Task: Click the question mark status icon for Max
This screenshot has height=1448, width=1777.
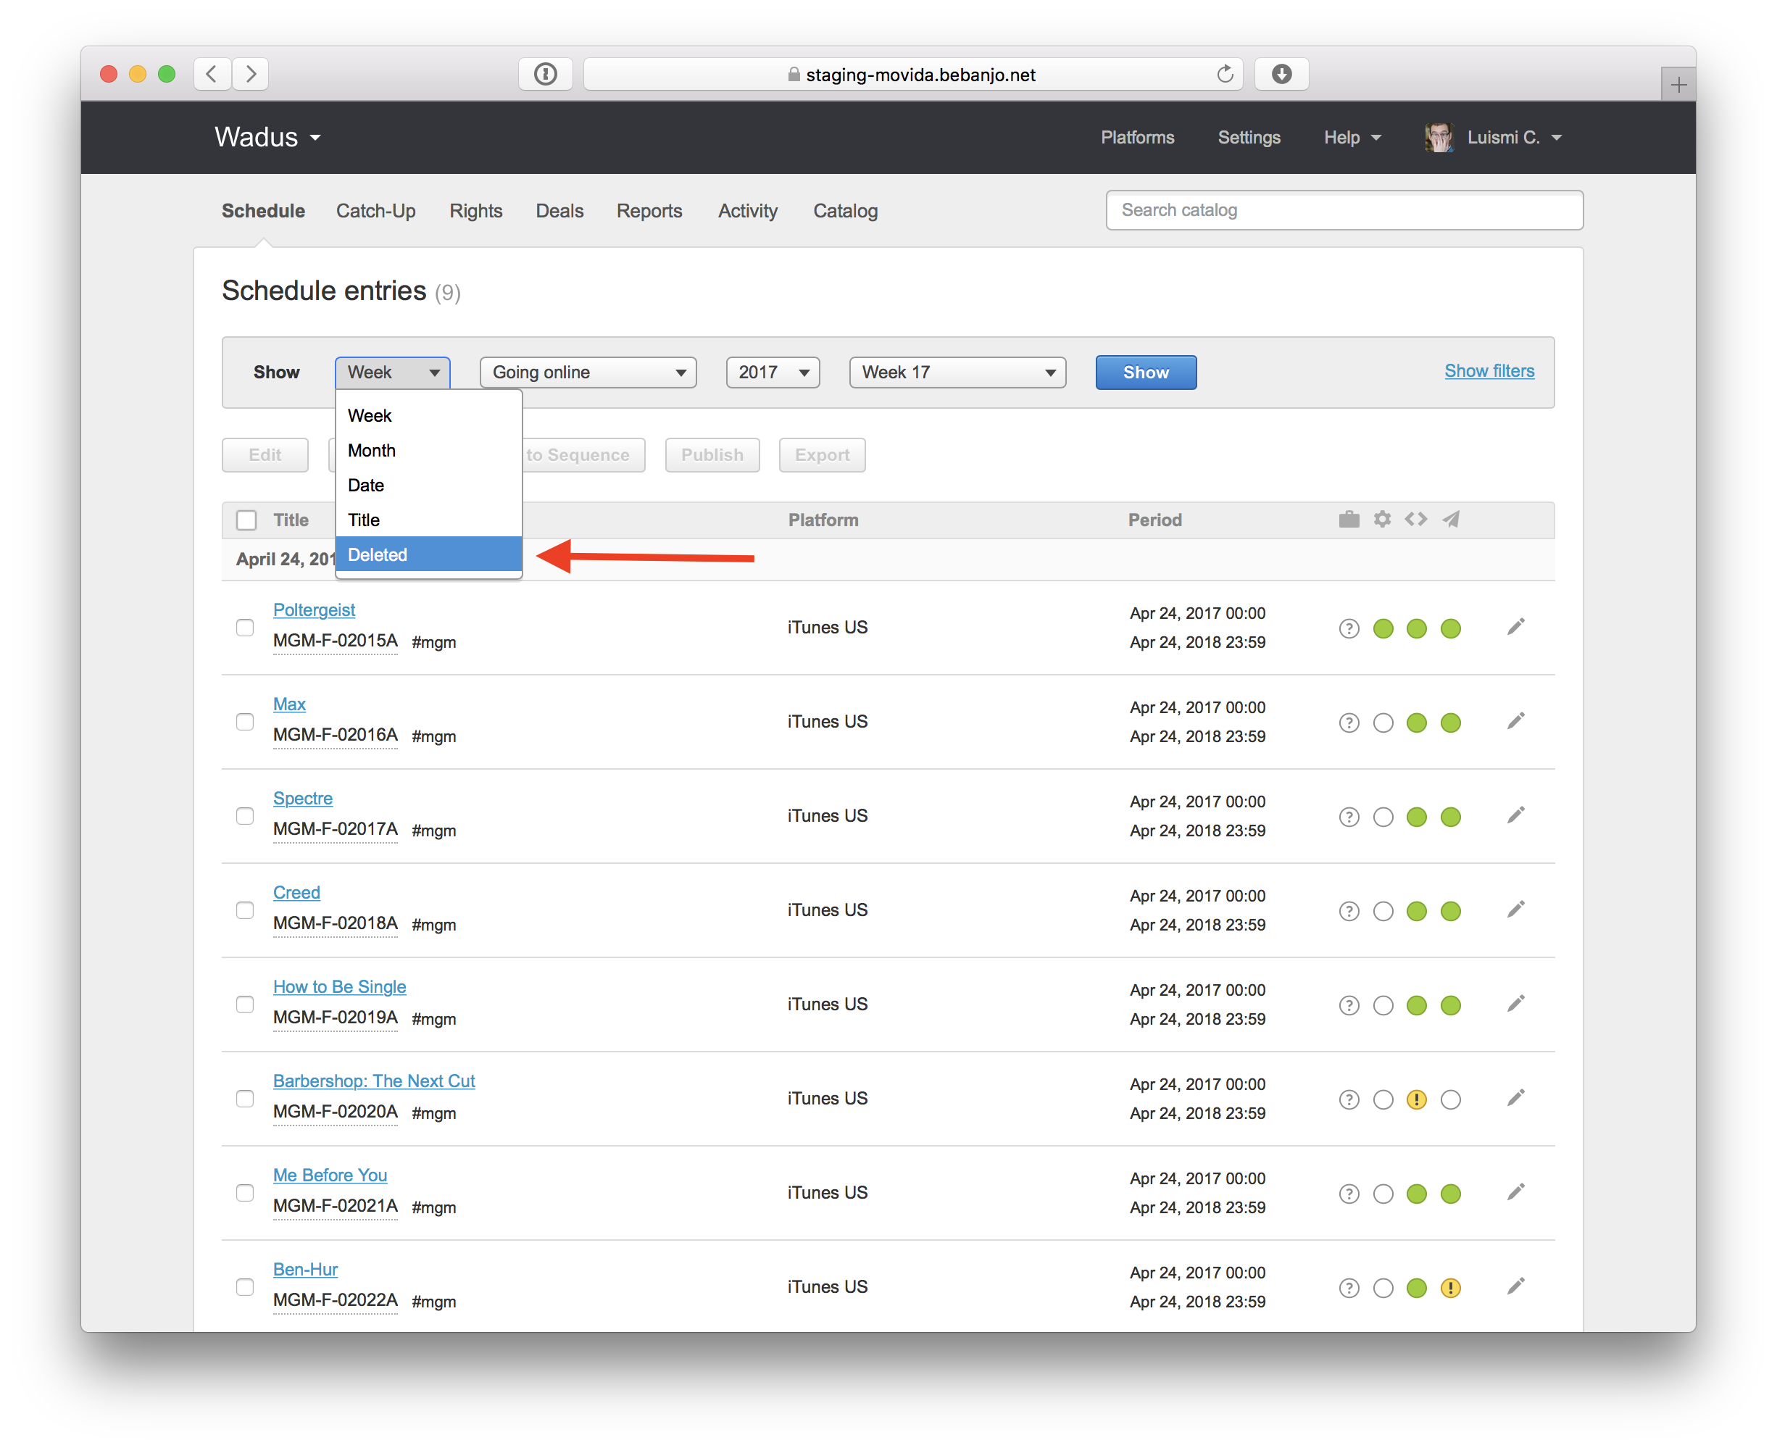Action: (1349, 723)
